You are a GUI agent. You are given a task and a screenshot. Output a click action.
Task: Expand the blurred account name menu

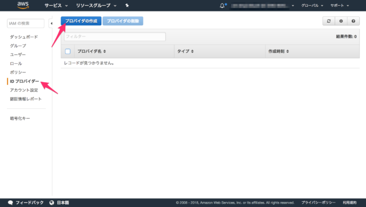pyautogui.click(x=262, y=6)
